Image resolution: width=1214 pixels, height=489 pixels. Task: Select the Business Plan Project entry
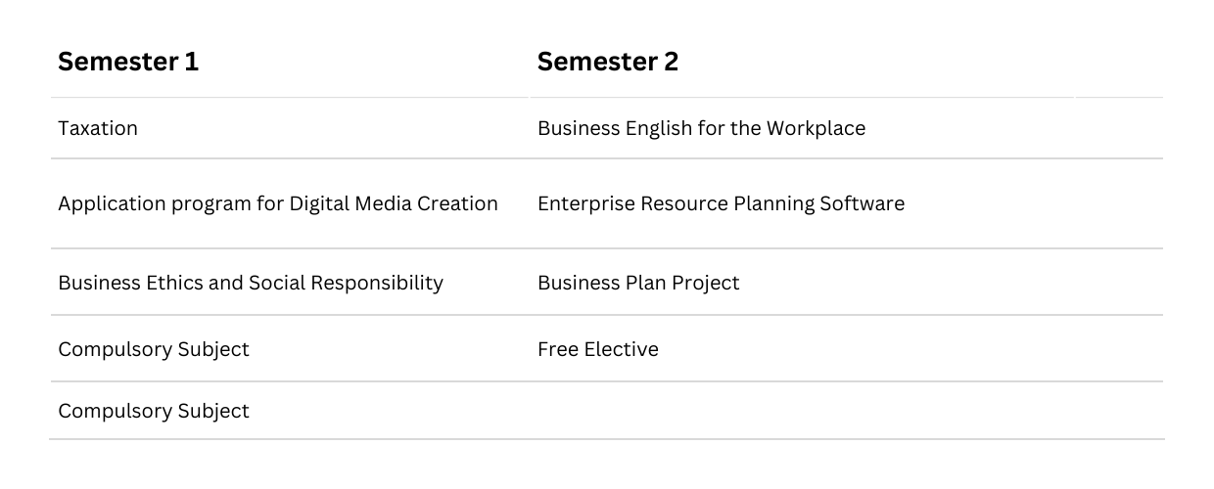click(x=638, y=283)
